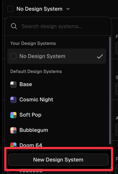
Task: Click the Base color swatch icon
Action: (x=13, y=85)
